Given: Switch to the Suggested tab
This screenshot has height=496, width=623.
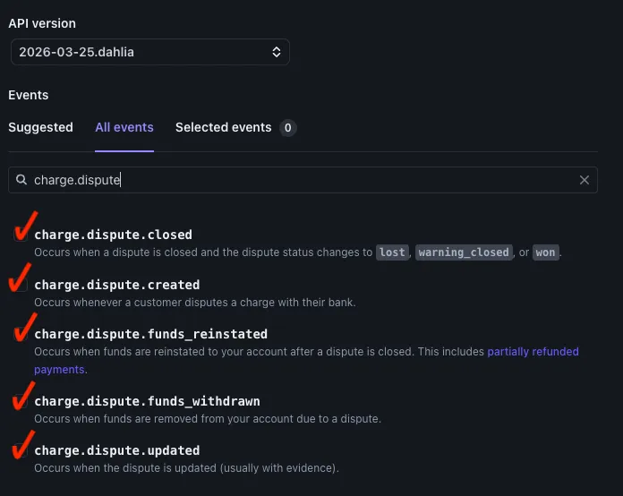Looking at the screenshot, I should (40, 127).
